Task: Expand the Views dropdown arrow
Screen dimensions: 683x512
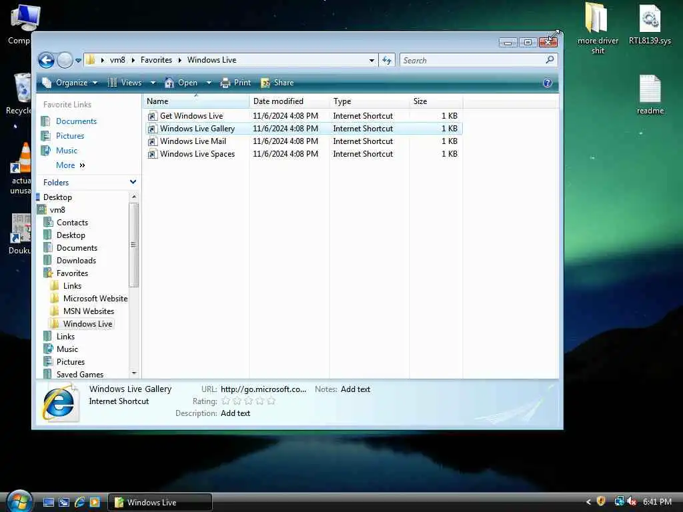Action: pos(153,83)
